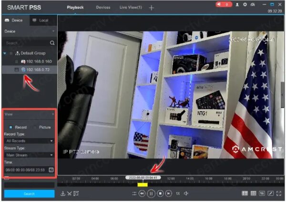286x202 pixels.
Task: Click the search magnifier in device list
Action: coord(52,42)
